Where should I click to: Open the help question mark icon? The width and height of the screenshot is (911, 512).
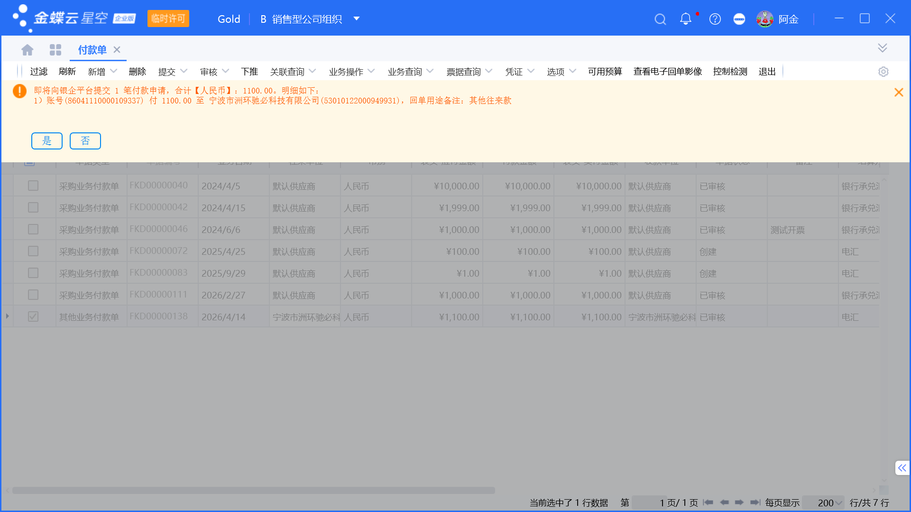click(715, 19)
